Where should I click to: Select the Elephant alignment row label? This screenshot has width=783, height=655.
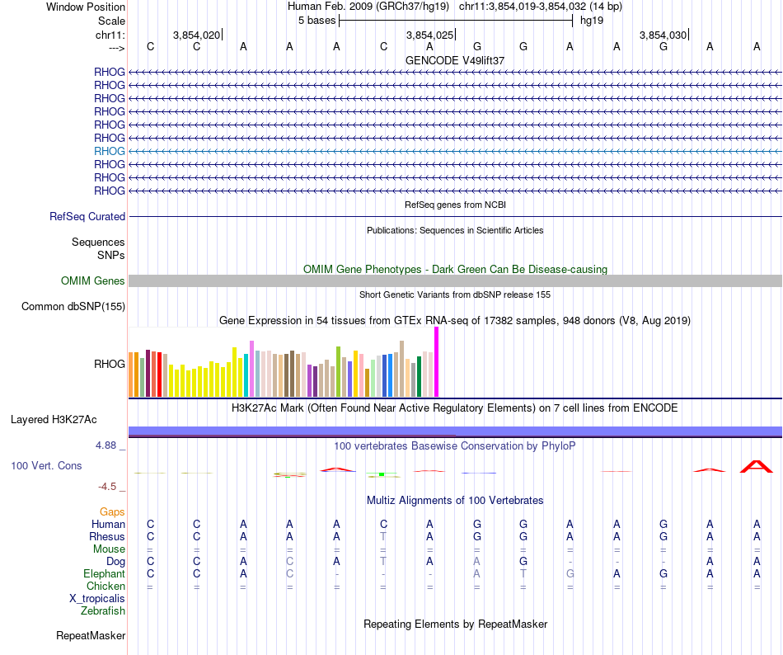click(x=105, y=573)
